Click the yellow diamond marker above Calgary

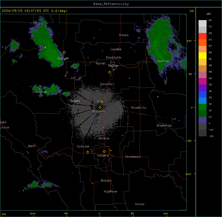(104, 152)
